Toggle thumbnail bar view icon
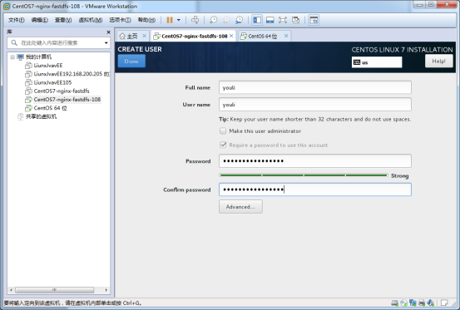This screenshot has height=310, width=460. coord(270,20)
